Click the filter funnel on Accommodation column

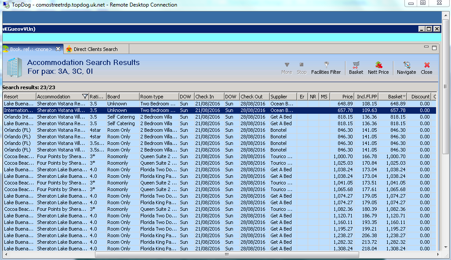point(85,97)
